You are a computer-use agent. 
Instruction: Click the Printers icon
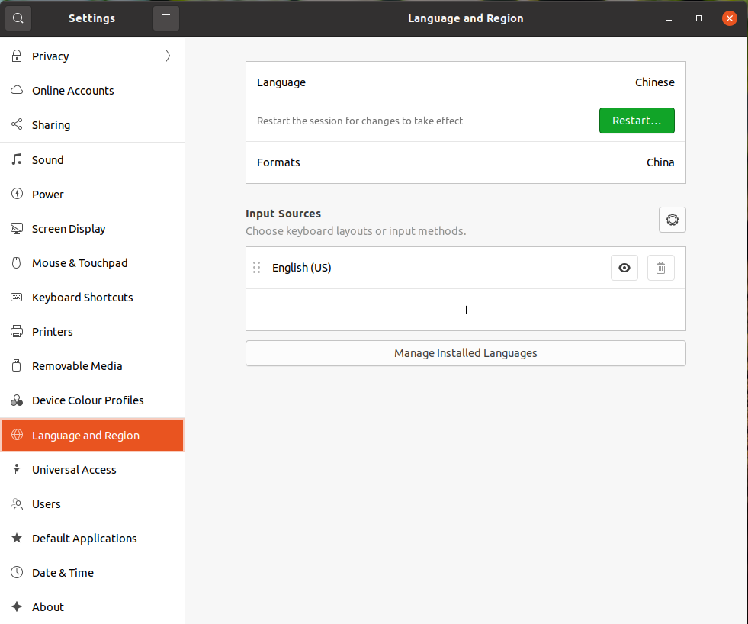(x=17, y=331)
